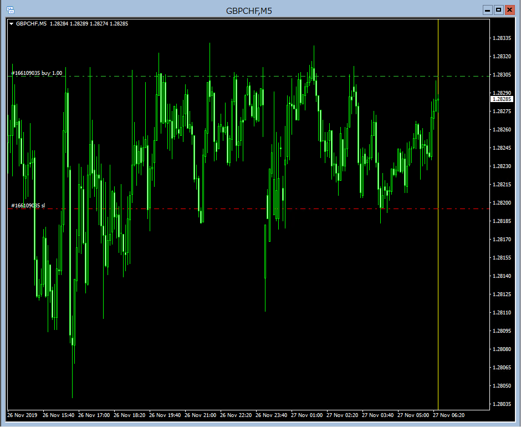The height and width of the screenshot is (427, 521).
Task: Click the 26 Nov 15:40 time label
Action: (x=59, y=415)
